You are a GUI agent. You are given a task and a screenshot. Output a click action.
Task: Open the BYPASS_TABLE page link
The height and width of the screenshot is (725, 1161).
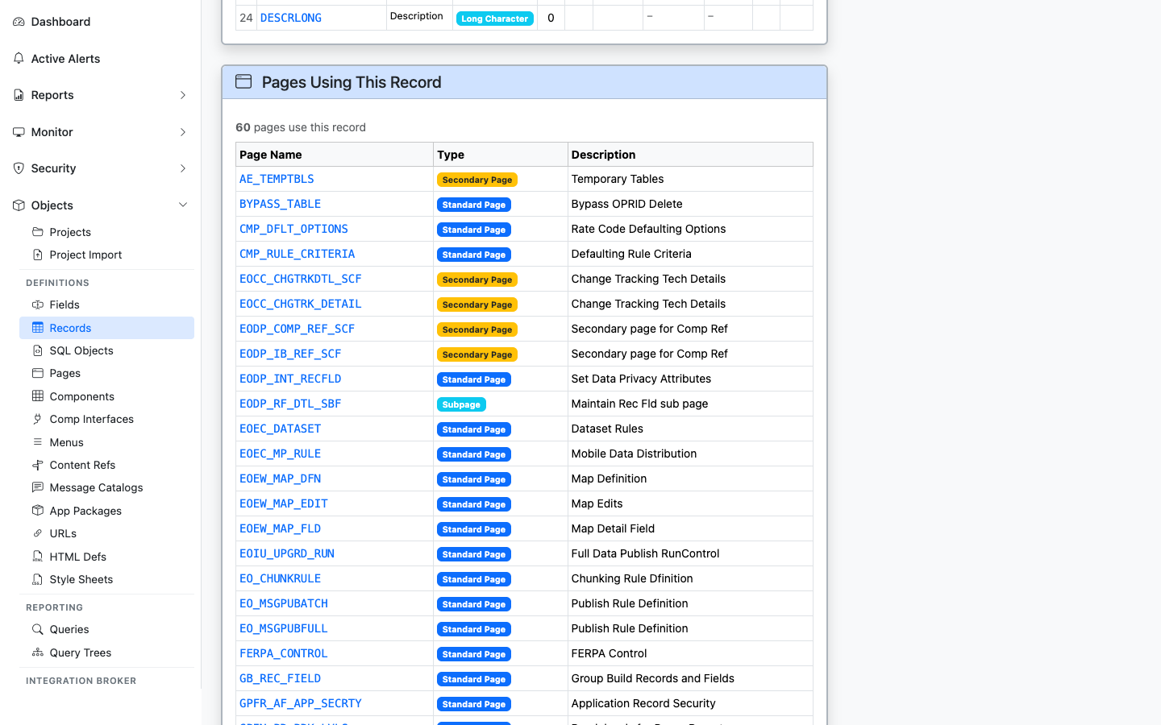(x=280, y=204)
